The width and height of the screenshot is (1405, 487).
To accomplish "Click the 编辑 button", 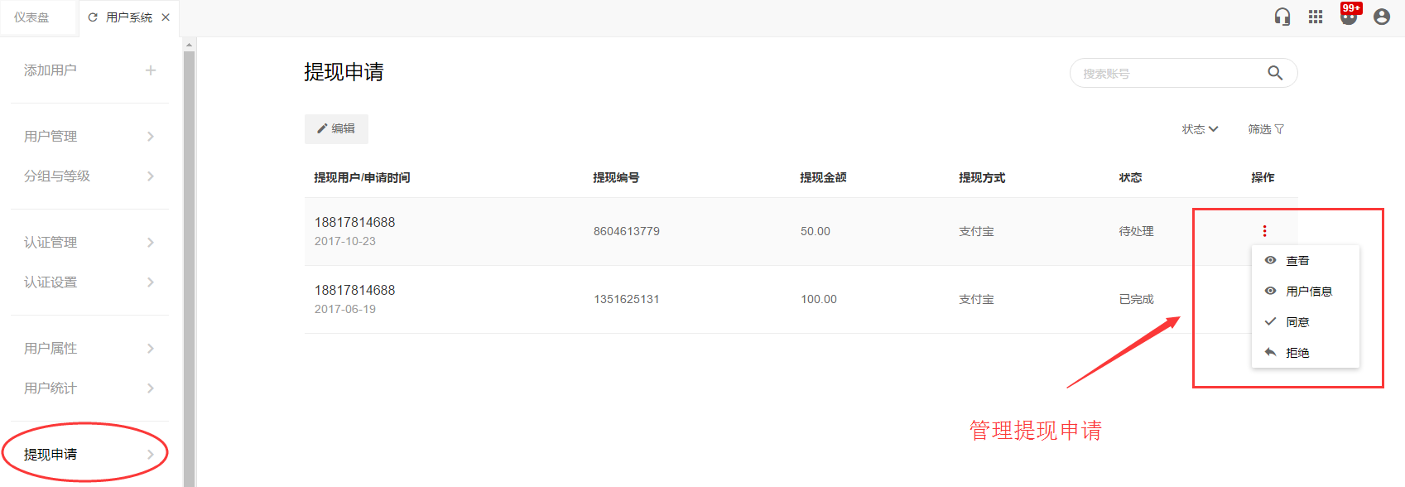I will click(x=336, y=129).
